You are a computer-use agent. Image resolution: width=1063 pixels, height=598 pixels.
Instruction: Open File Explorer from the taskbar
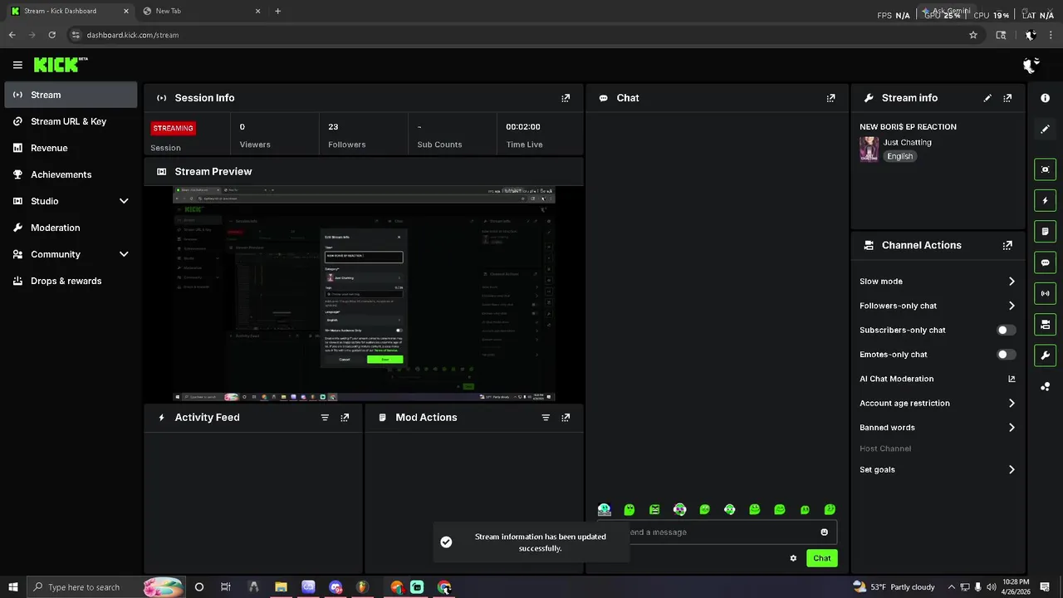[281, 587]
